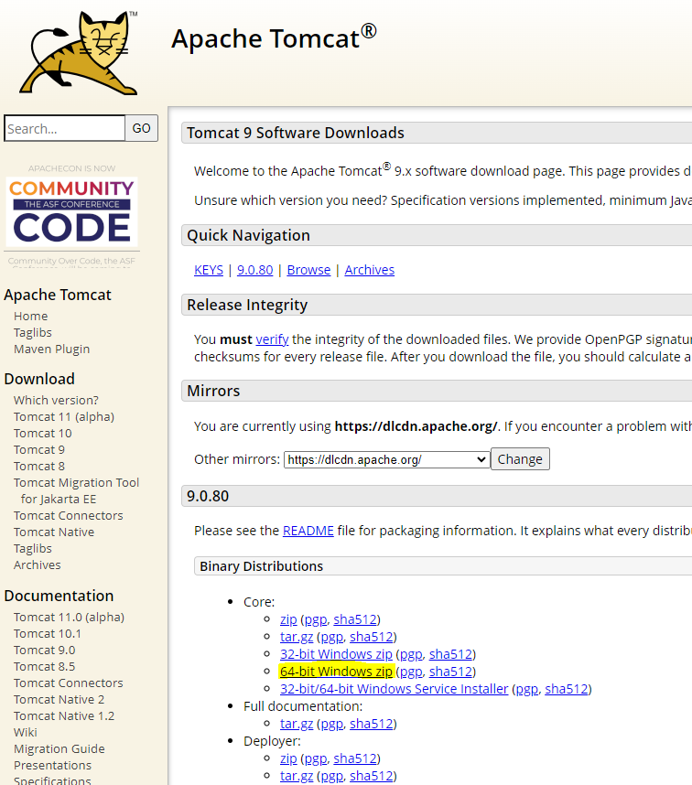
Task: Download the Deployer tar.gz
Action: coord(297,776)
